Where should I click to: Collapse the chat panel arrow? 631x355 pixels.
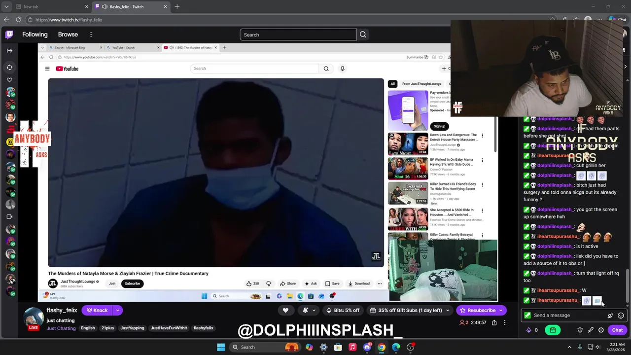click(625, 67)
